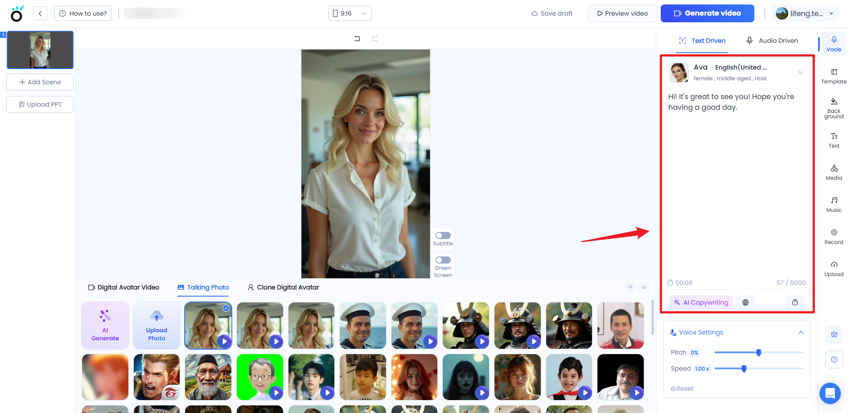Click the timer icon beside the globe
The width and height of the screenshot is (848, 413).
click(x=794, y=302)
